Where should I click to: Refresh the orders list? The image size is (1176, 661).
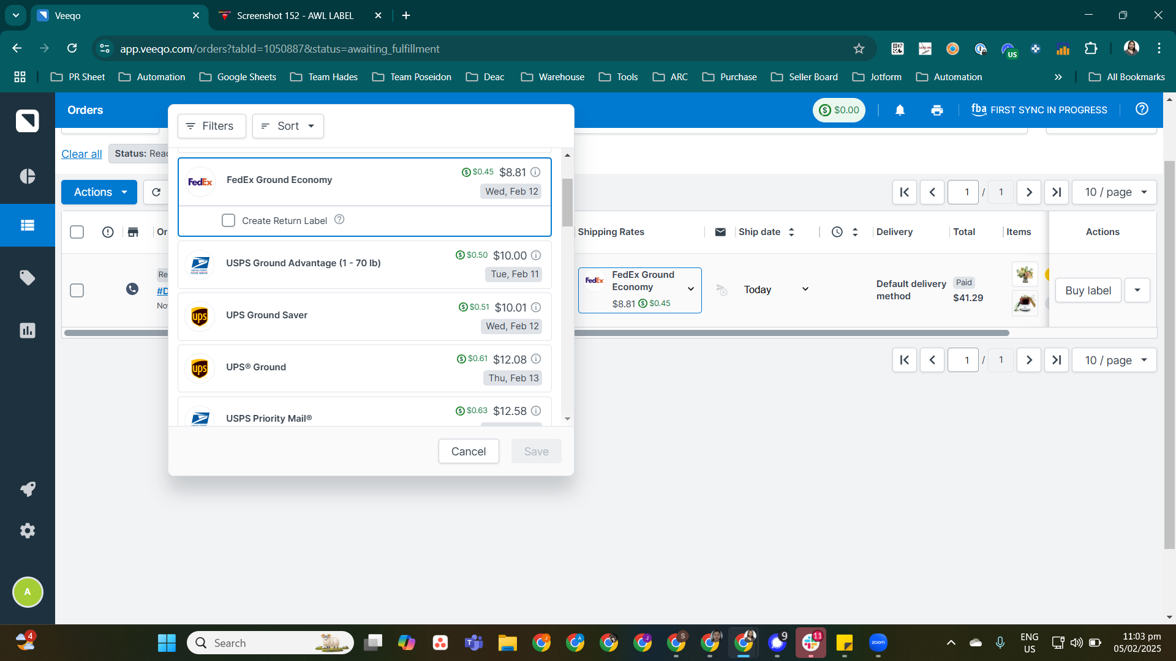[156, 192]
